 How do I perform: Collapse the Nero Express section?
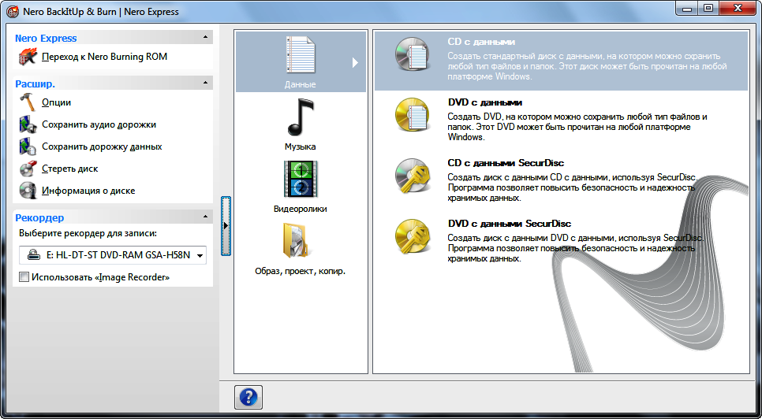point(206,38)
